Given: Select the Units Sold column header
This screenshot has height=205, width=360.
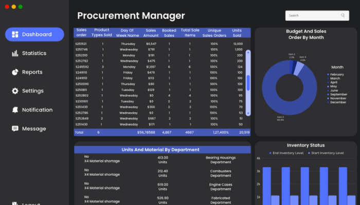Looking at the screenshot, I should coord(237,33).
